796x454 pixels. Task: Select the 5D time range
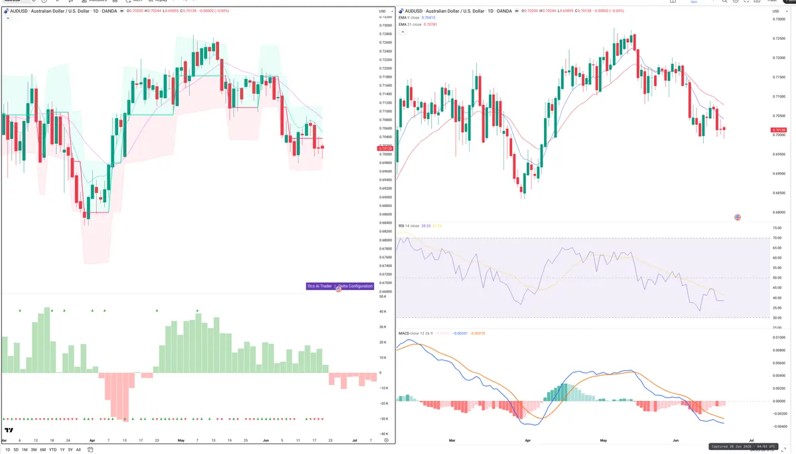coord(16,449)
